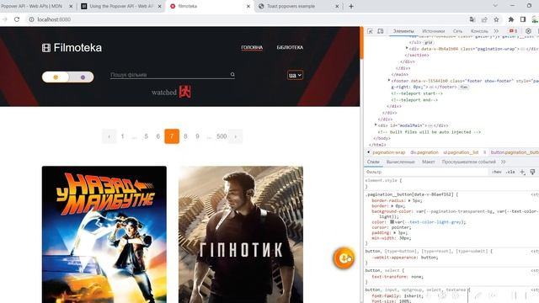Show more styles pane tabs chevron
This screenshot has width=539, height=303.
504,162
